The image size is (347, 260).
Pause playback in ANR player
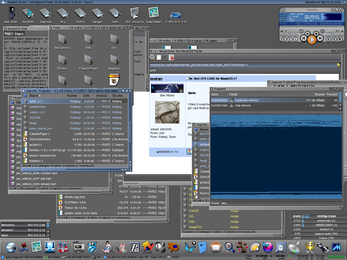coord(307,34)
